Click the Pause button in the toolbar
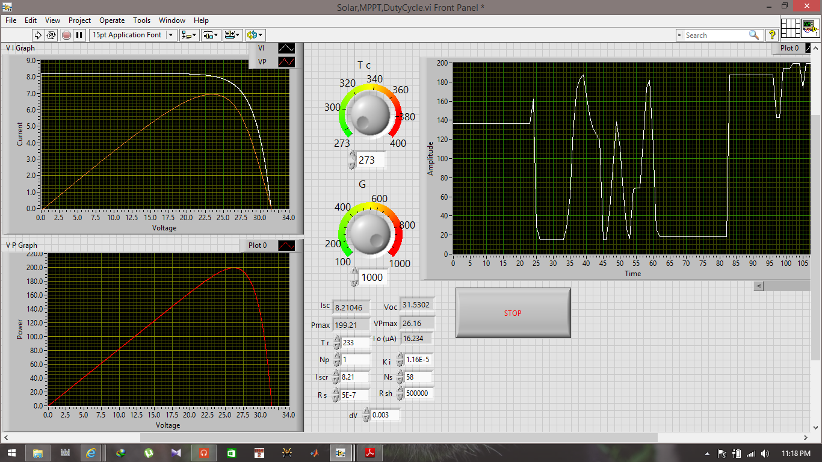The width and height of the screenshot is (822, 462). tap(79, 35)
